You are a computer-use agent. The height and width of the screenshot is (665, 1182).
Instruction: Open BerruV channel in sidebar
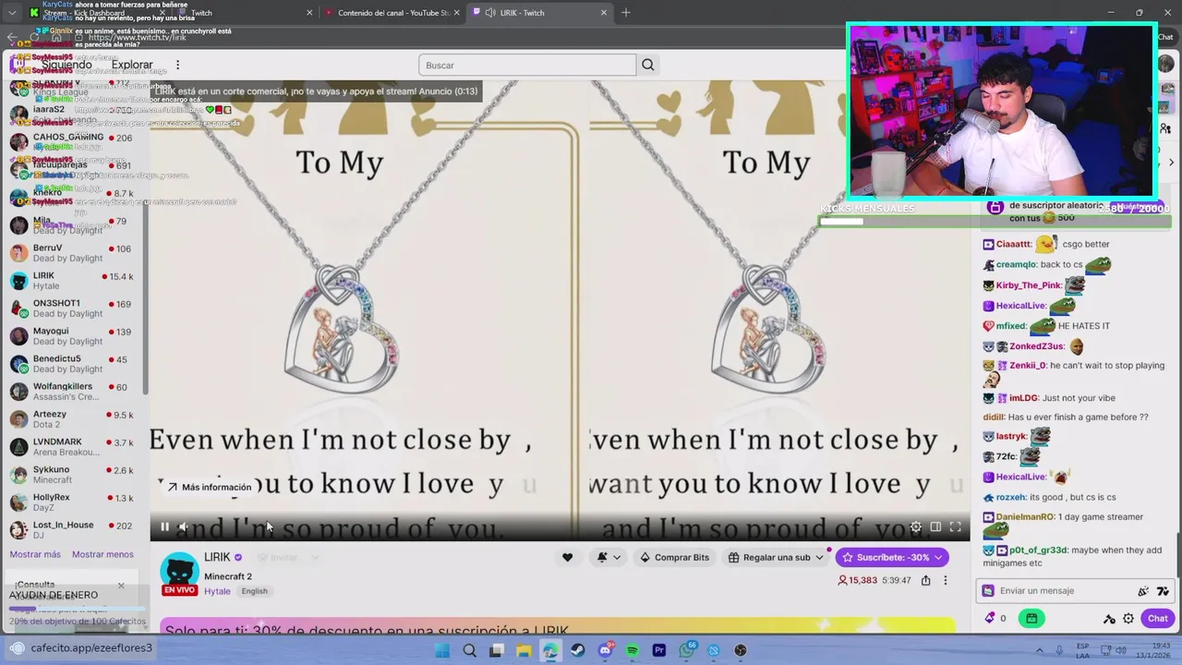72,253
